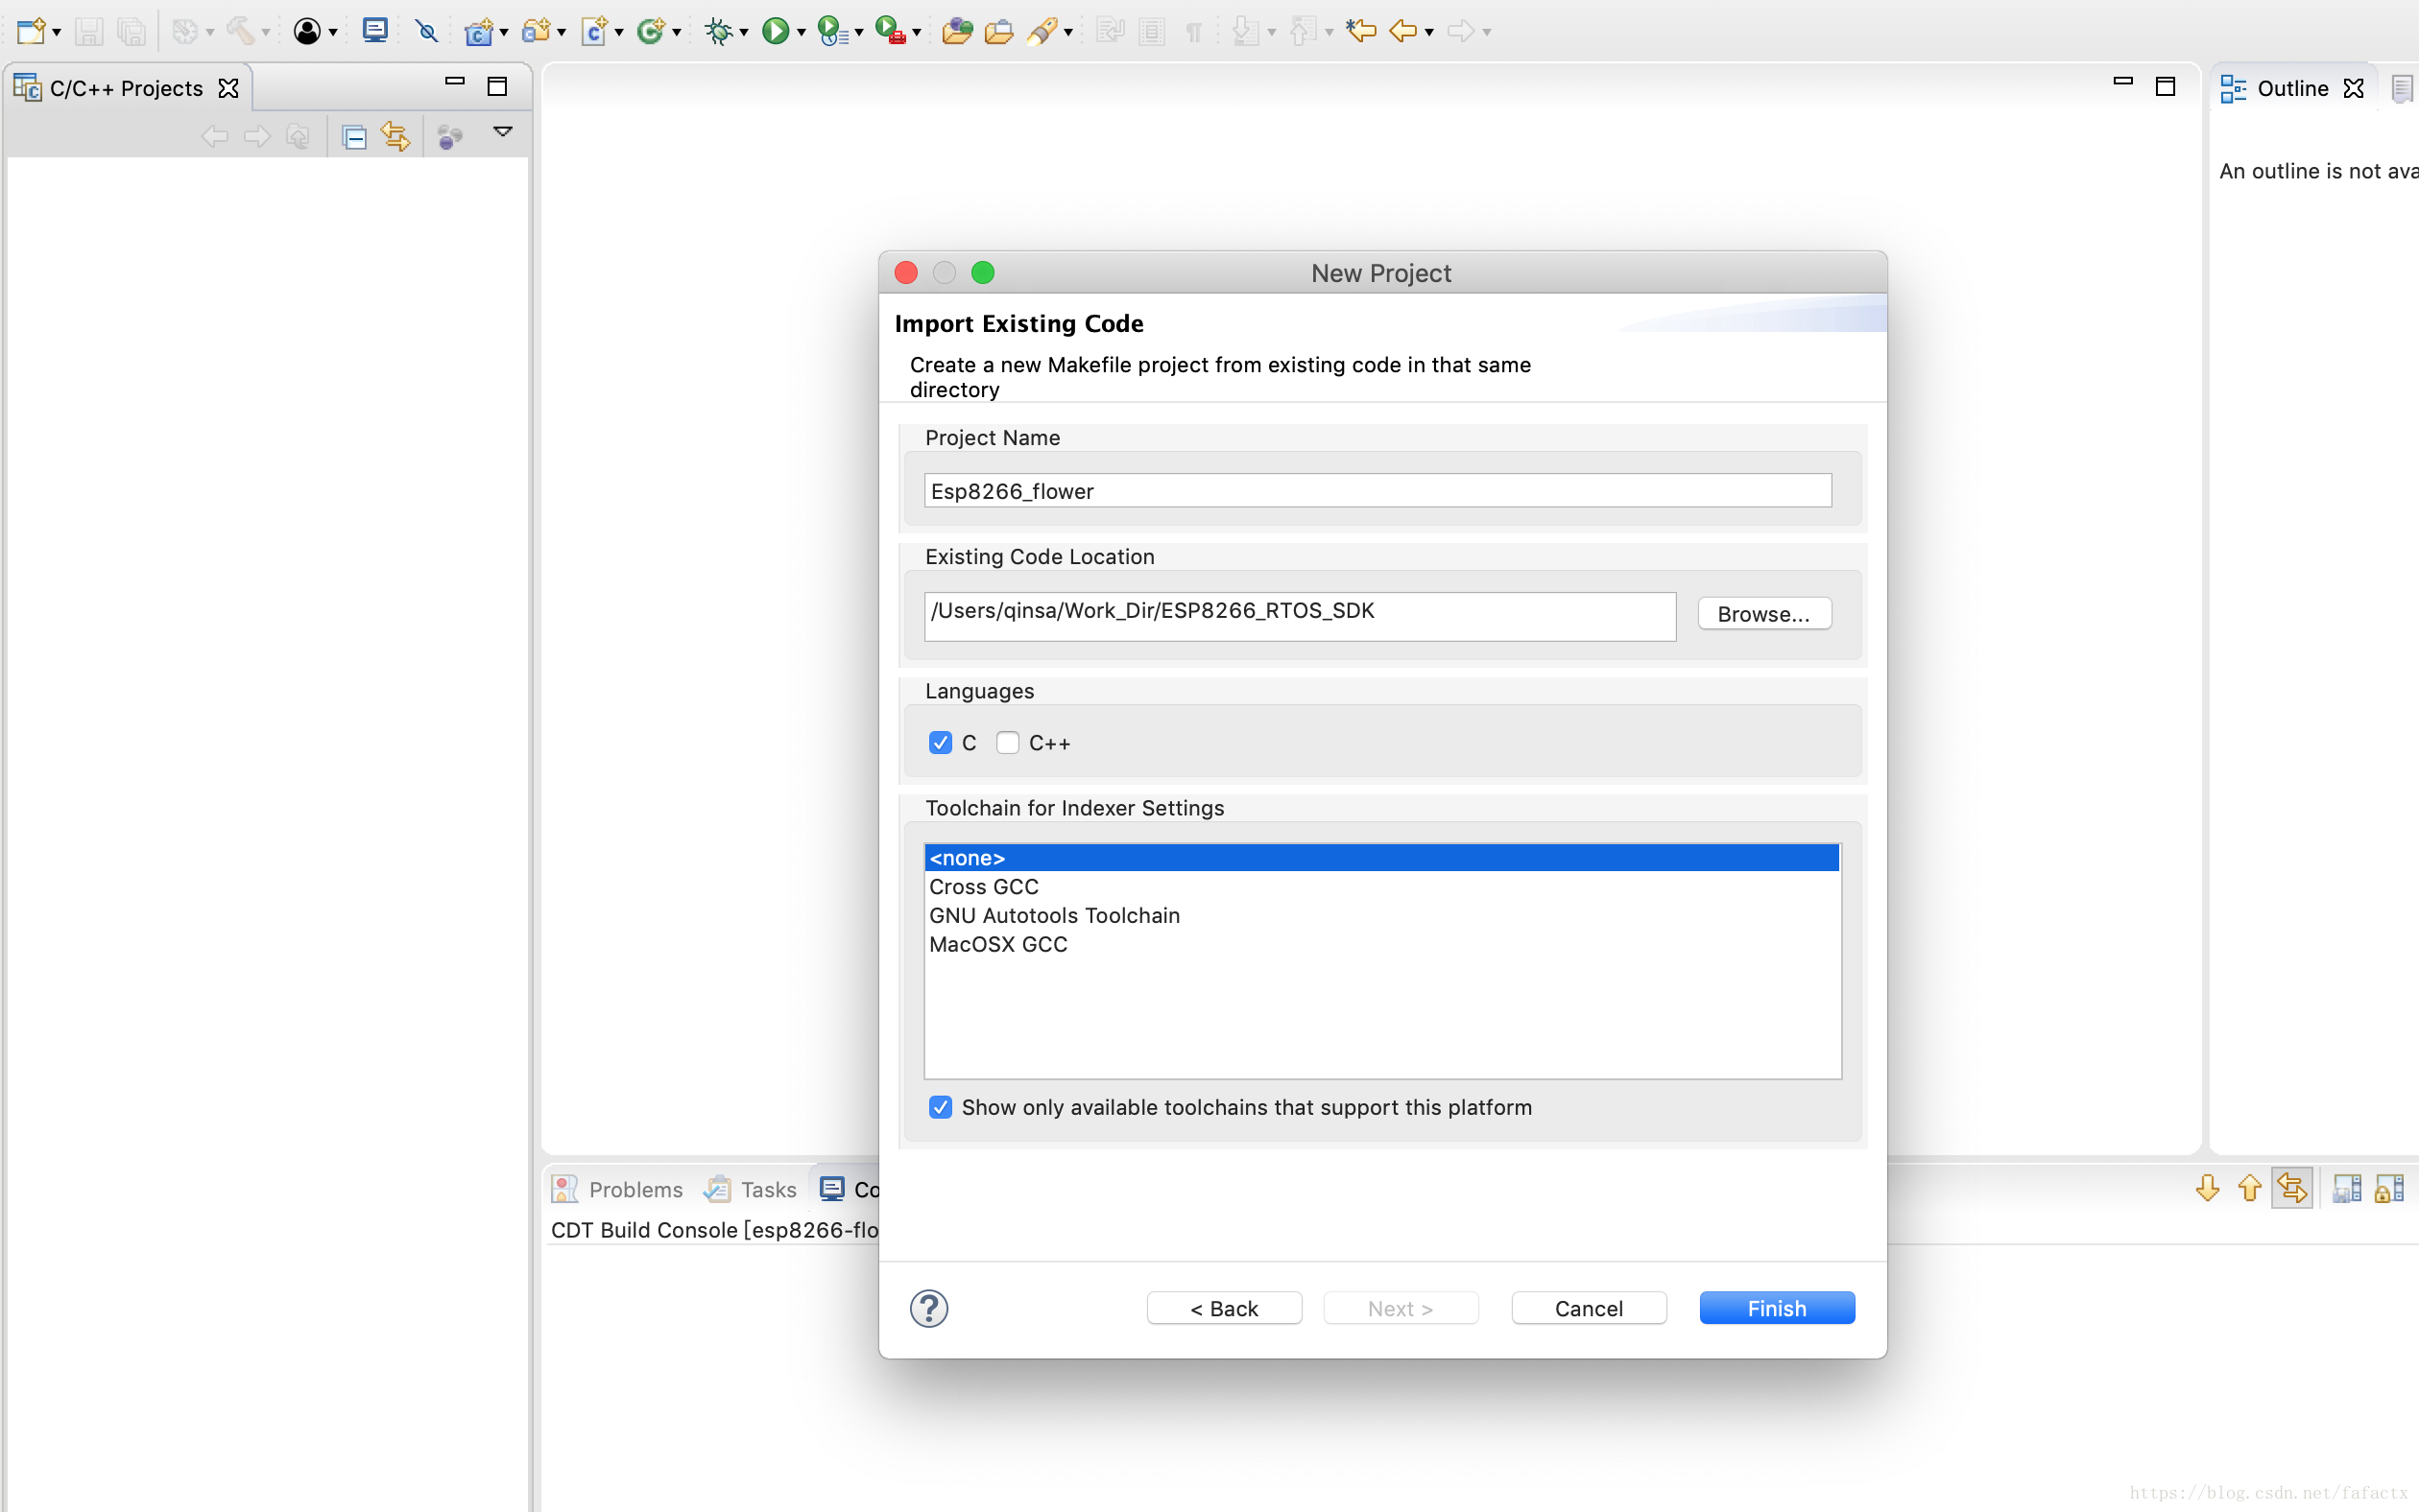Click the New C source file icon
This screenshot has width=2419, height=1512.
[593, 31]
